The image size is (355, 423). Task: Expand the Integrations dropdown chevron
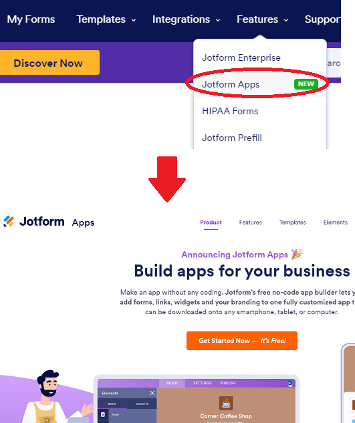pyautogui.click(x=217, y=20)
